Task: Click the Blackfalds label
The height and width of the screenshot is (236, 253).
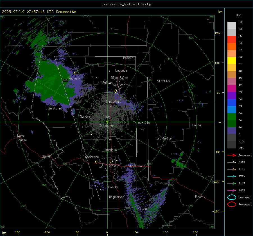Action: pos(119,78)
